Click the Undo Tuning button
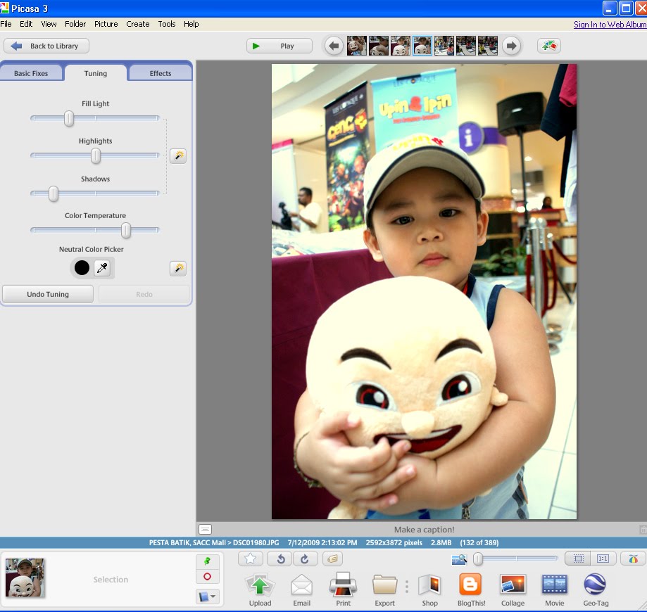This screenshot has width=647, height=612. [x=48, y=294]
